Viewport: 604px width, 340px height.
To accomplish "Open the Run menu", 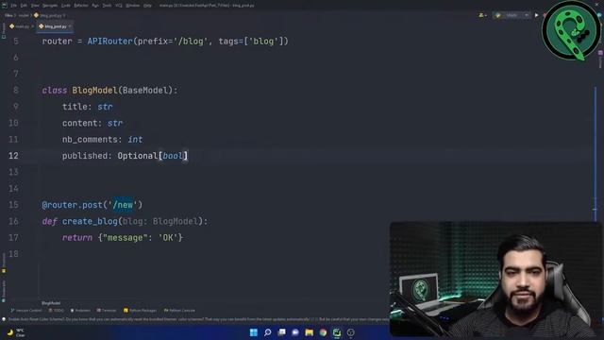I will coord(95,6).
